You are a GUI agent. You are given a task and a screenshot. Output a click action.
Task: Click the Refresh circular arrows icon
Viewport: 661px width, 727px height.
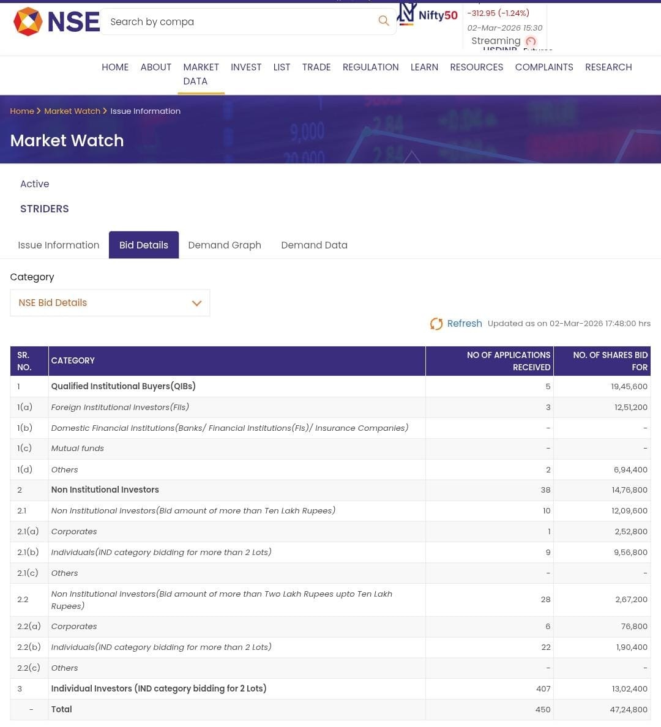[436, 324]
